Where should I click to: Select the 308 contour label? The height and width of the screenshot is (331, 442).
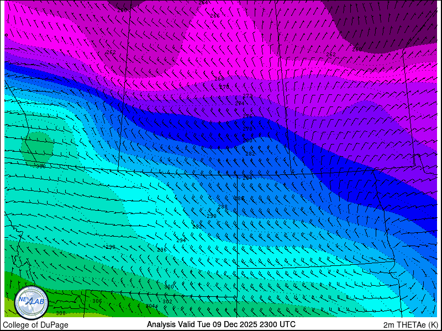[x=61, y=313]
